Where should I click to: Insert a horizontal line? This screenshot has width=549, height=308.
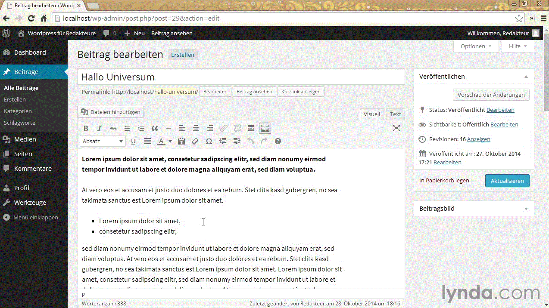(168, 128)
